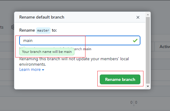Click the master branch name badge
This screenshot has height=111, width=170.
pos(43,30)
